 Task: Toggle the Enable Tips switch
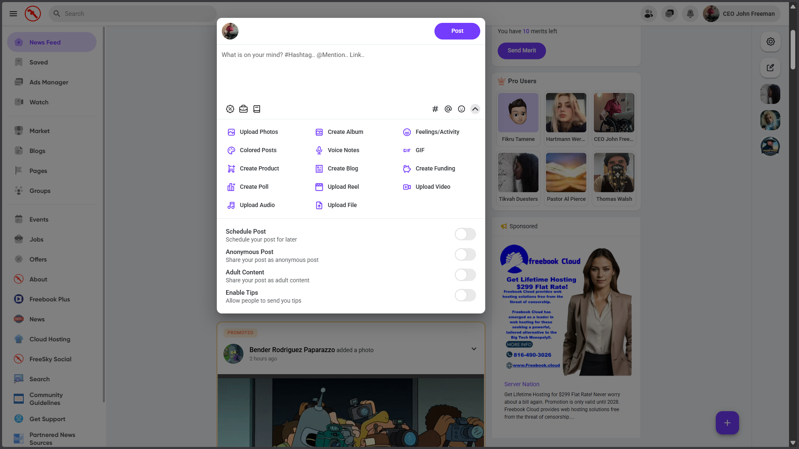pos(465,295)
